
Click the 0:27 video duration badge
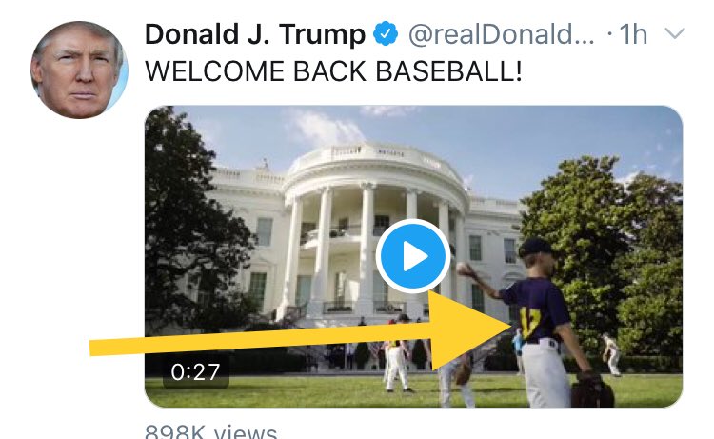196,372
